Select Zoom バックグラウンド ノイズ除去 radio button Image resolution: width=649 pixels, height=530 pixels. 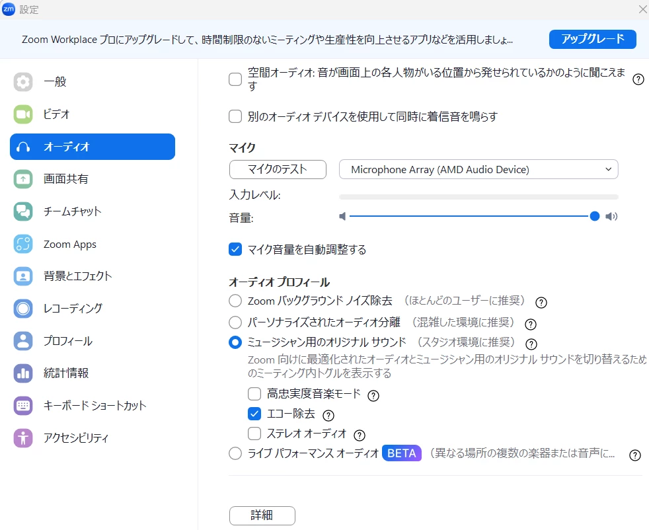[235, 301]
